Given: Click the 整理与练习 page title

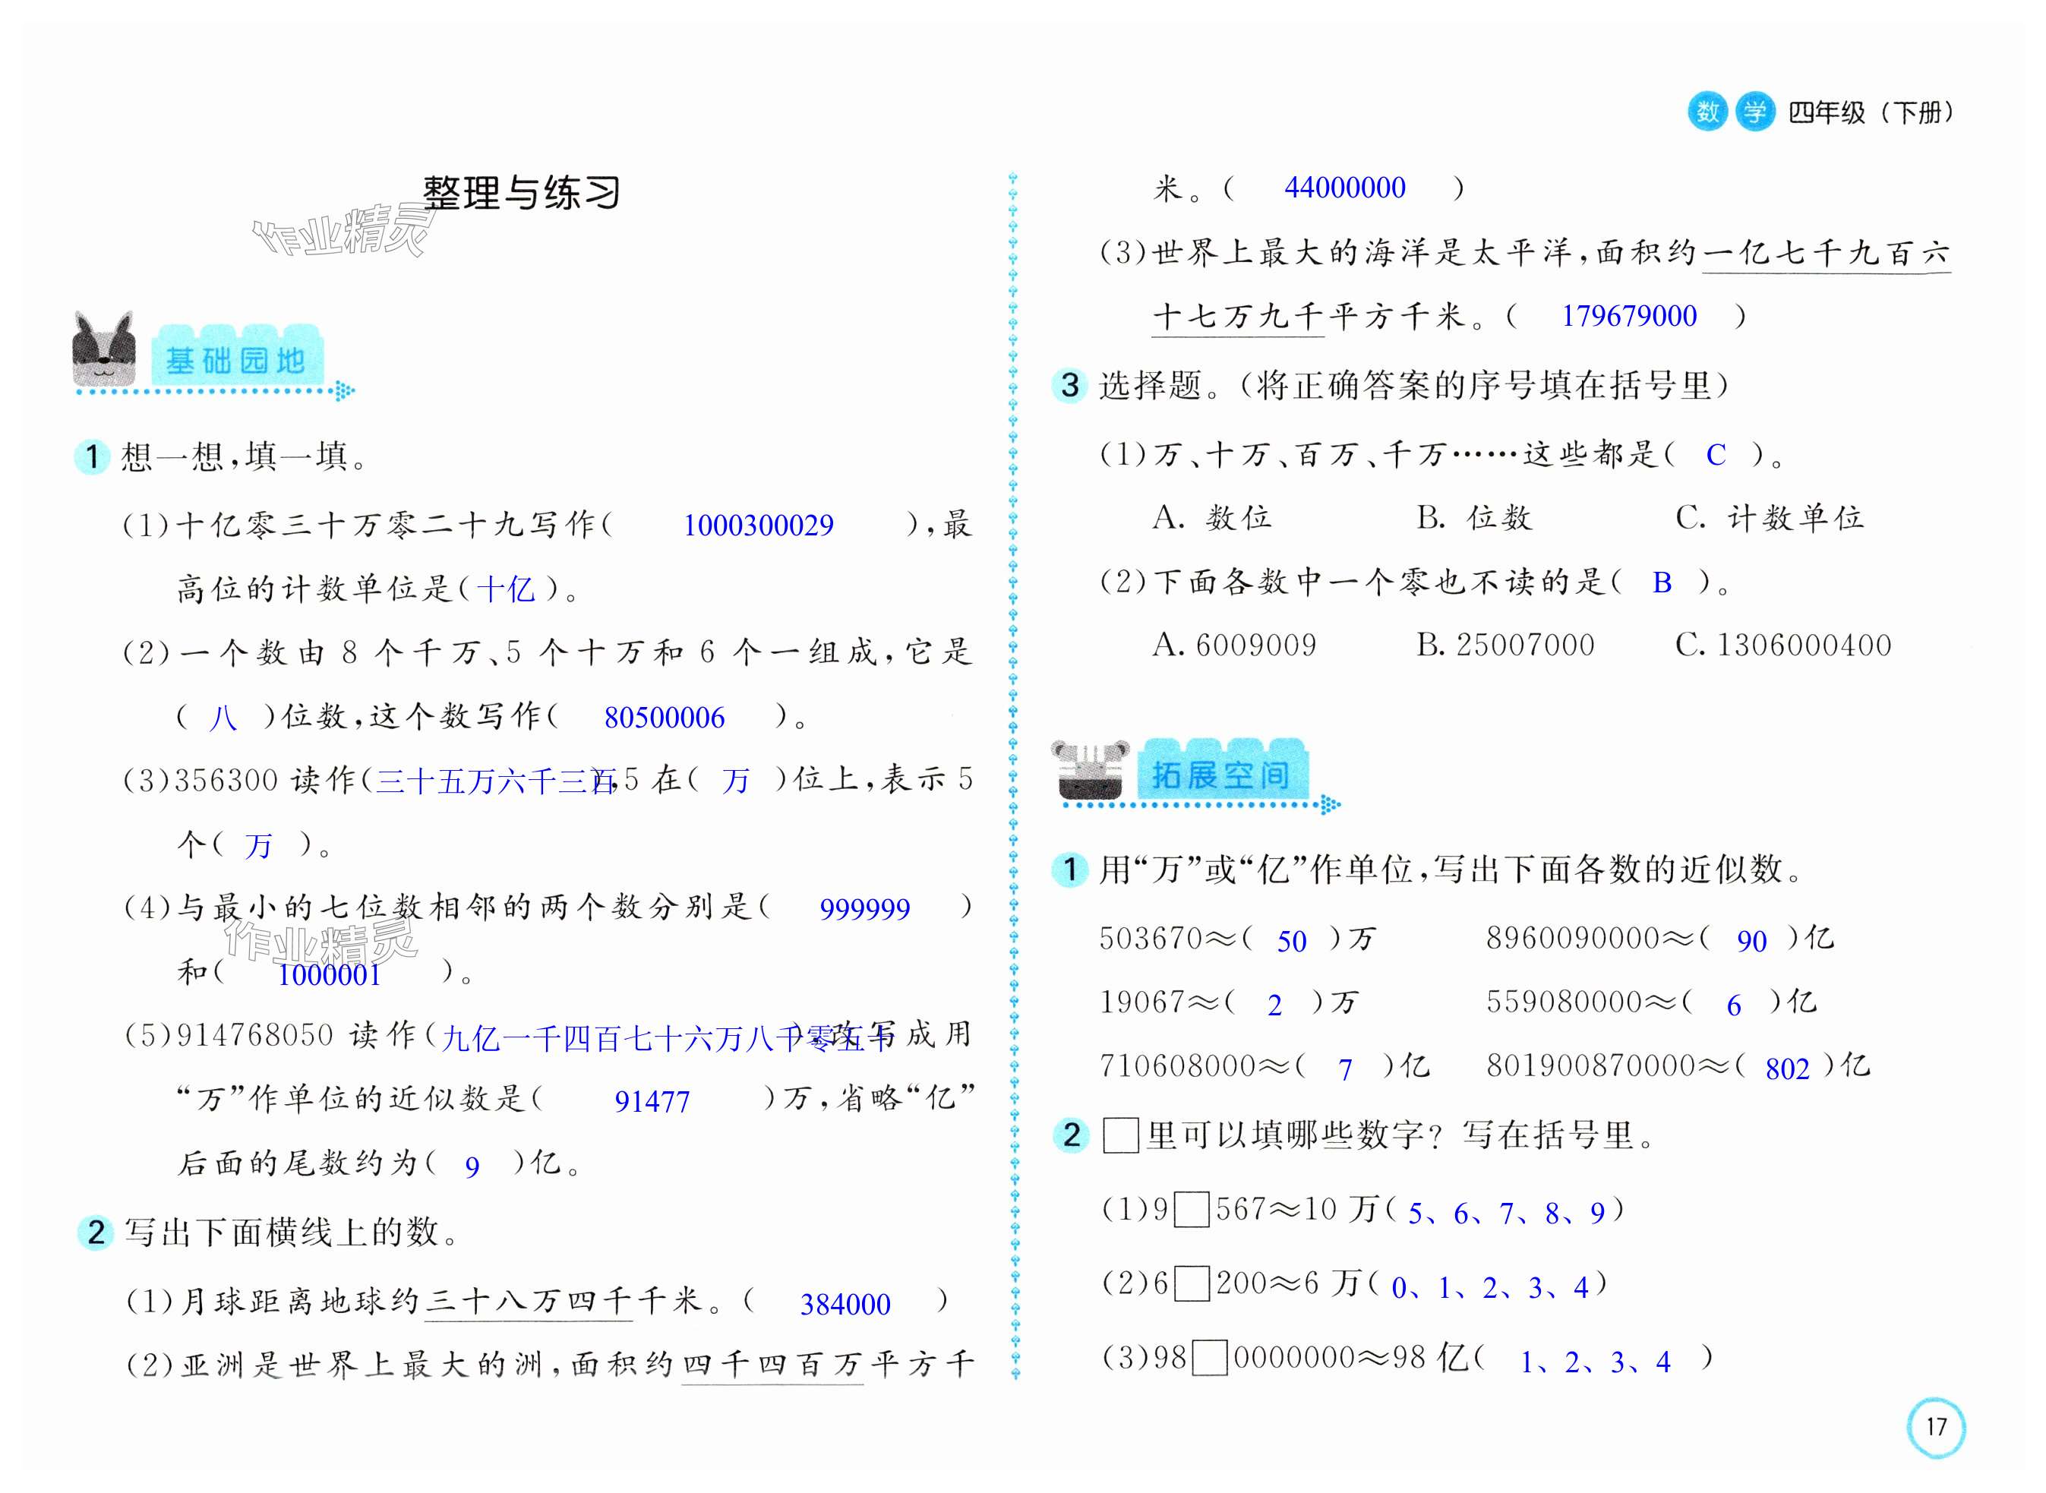Looking at the screenshot, I should [x=522, y=192].
